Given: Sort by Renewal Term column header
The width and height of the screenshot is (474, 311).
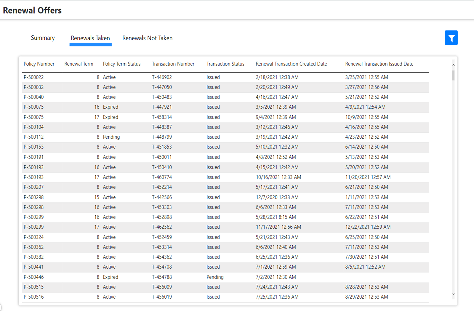Looking at the screenshot, I should tap(79, 64).
